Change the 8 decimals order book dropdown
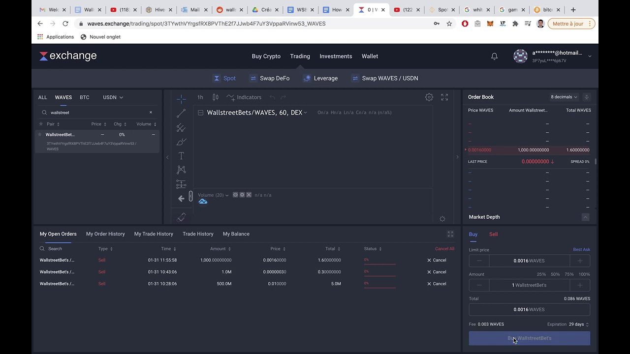The image size is (630, 354). click(564, 97)
